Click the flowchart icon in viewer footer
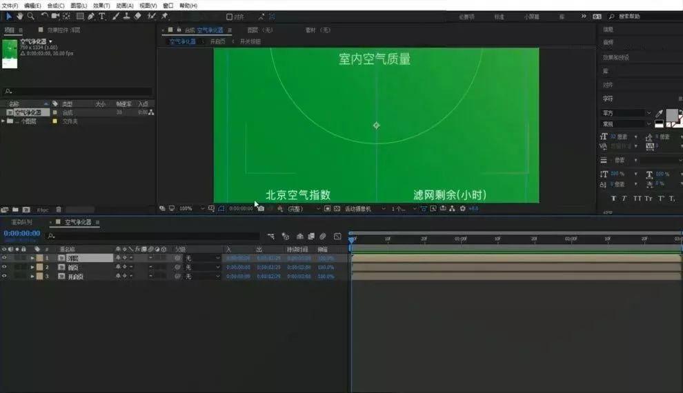 tap(452, 208)
